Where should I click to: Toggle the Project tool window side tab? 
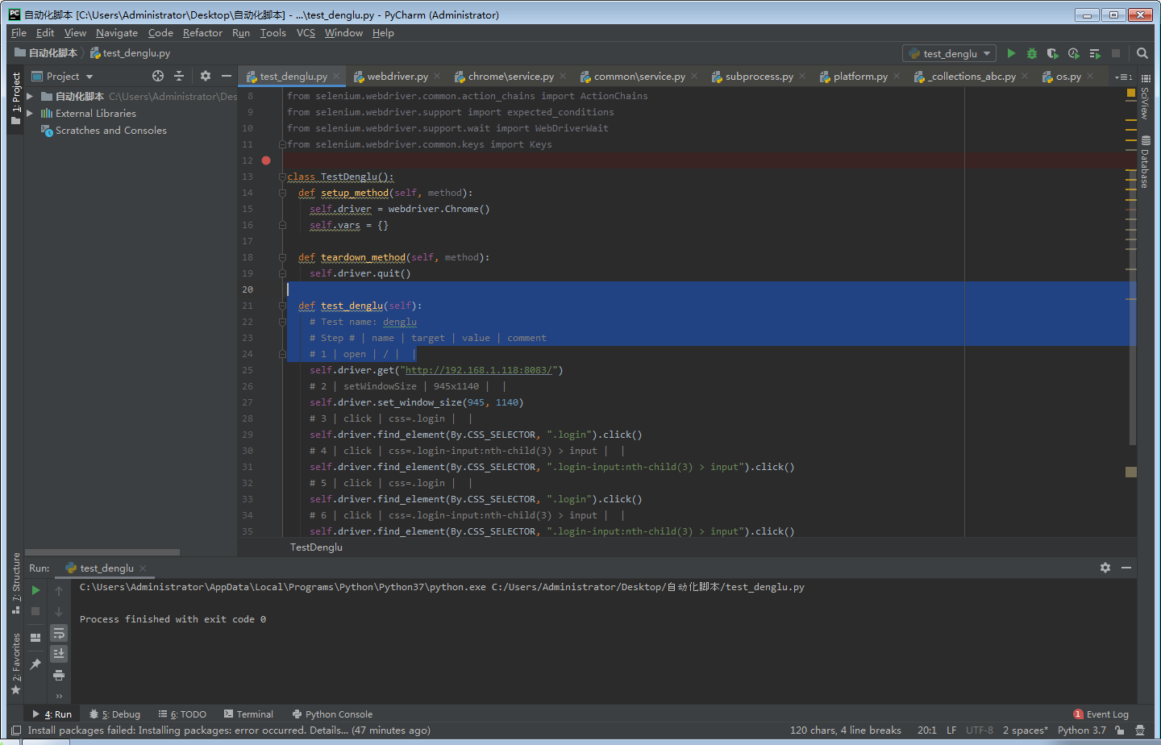pos(16,98)
